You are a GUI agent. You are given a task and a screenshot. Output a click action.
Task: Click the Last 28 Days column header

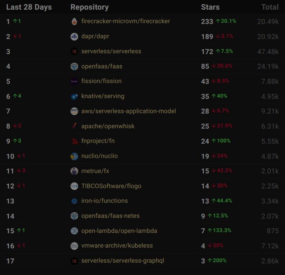pyautogui.click(x=29, y=7)
